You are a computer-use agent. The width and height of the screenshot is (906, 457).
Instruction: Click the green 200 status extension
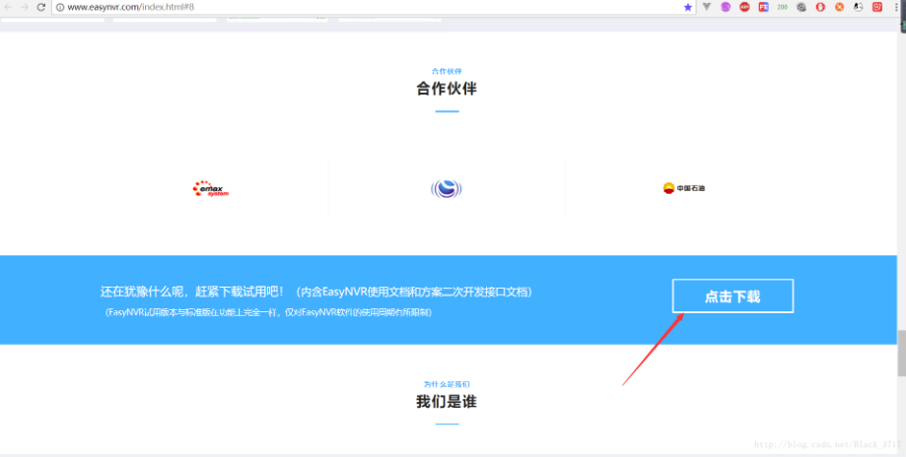[x=783, y=7]
